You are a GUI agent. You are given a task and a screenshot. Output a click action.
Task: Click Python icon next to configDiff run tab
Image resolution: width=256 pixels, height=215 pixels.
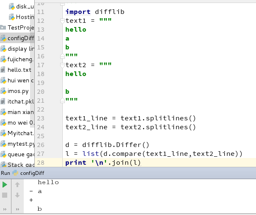15,173
